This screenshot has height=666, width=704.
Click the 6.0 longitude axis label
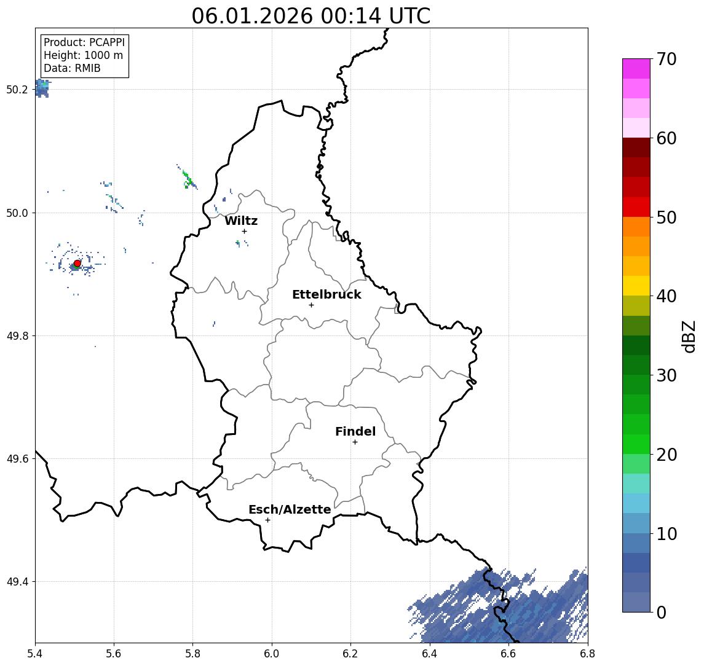pos(272,654)
